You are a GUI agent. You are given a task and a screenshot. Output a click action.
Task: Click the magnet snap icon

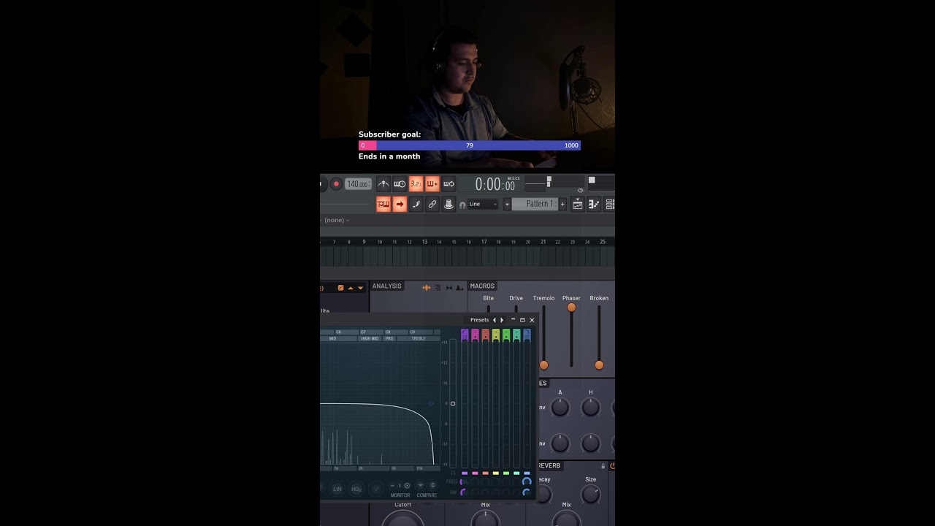coord(462,205)
